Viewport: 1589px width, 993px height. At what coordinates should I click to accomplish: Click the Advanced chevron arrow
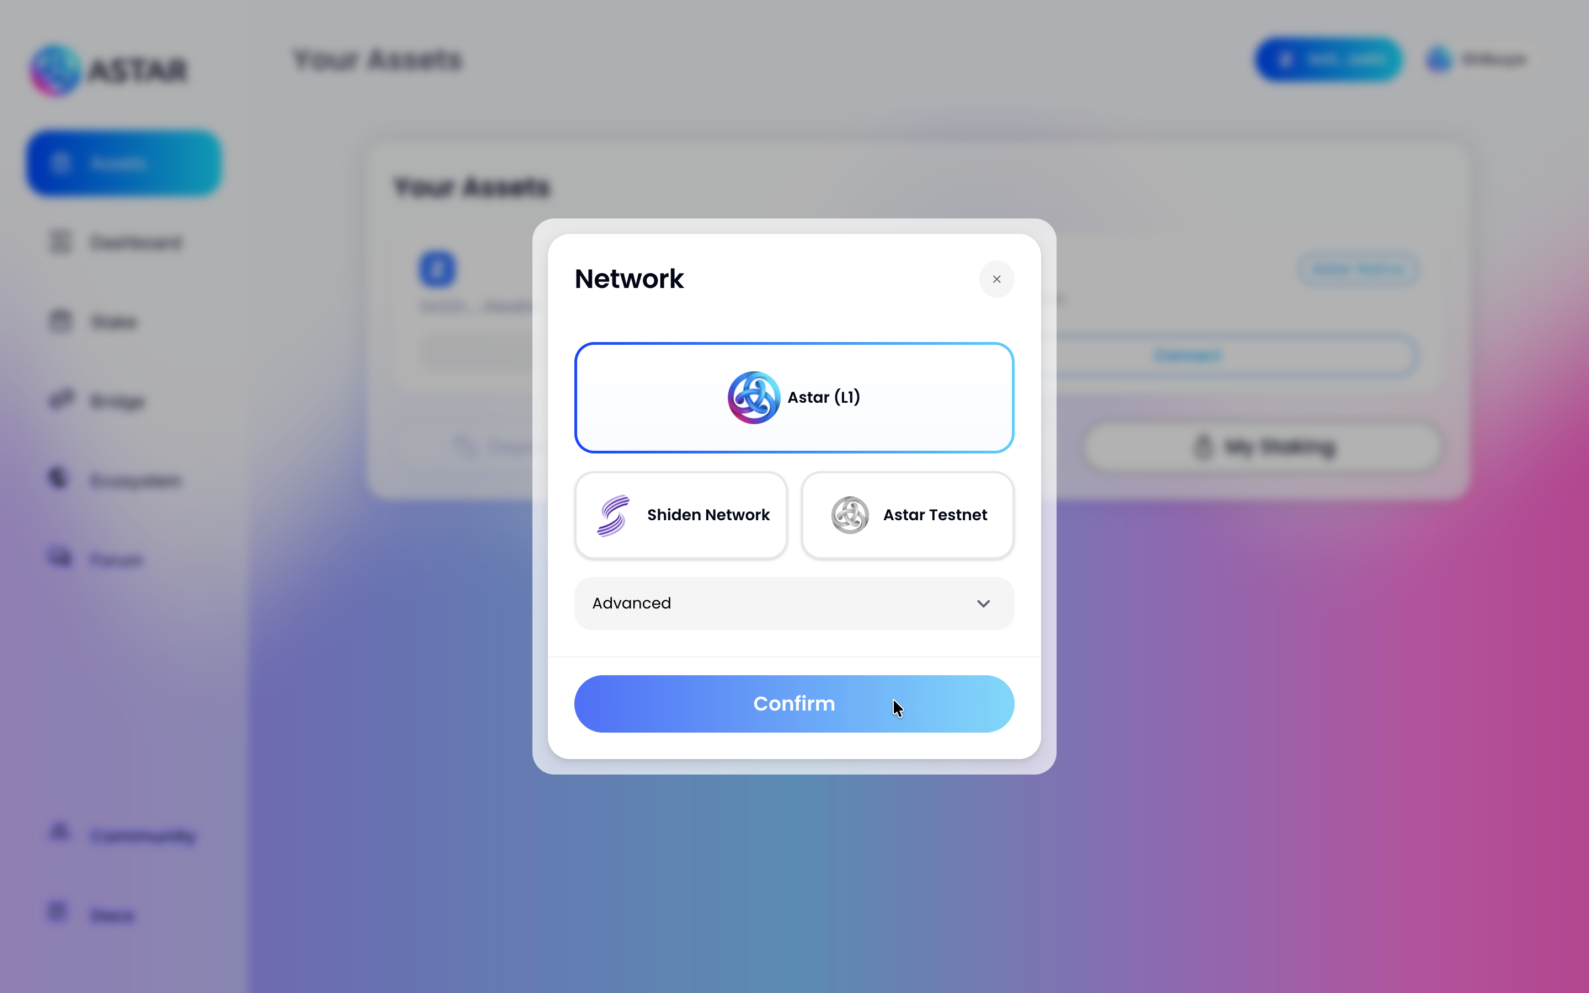click(x=983, y=603)
